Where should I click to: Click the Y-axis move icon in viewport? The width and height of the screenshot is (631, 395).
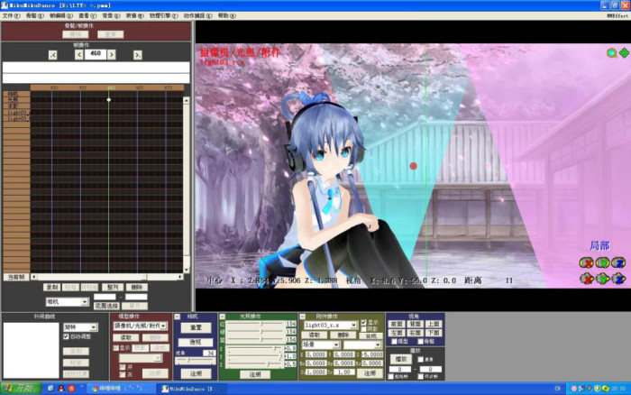tap(602, 279)
